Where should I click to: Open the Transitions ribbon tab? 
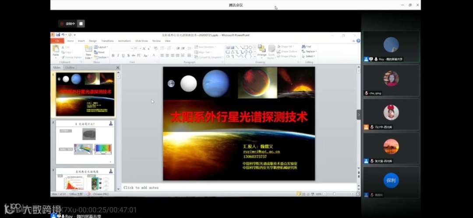[x=107, y=41]
